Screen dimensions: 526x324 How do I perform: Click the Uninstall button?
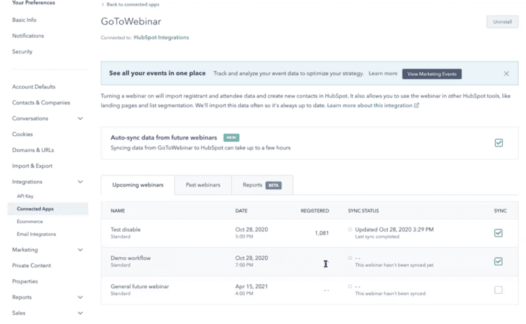502,22
